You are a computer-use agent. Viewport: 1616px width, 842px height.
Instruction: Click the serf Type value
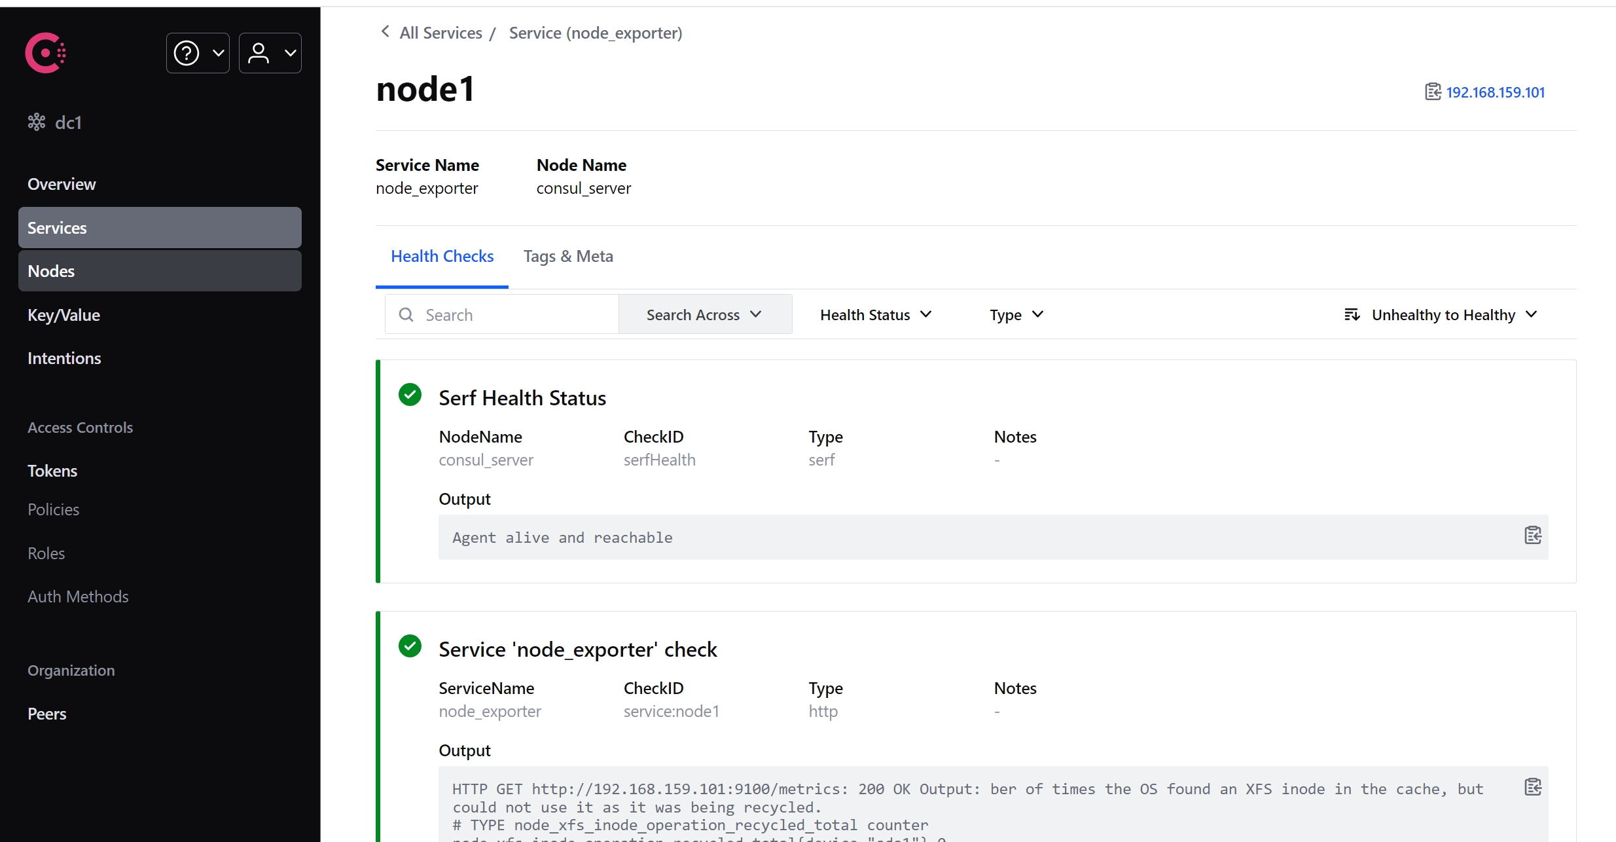(x=821, y=460)
